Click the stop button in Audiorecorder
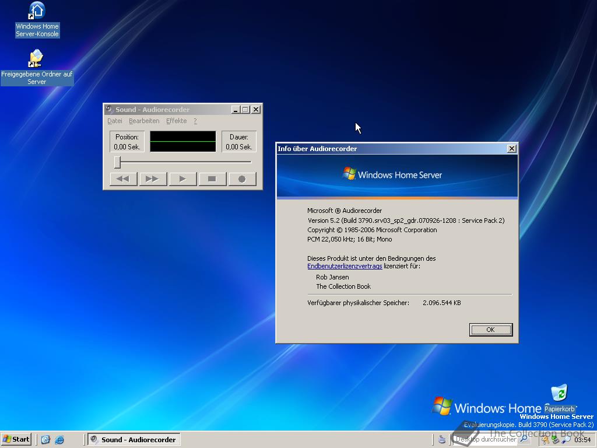Viewport: 597px width, 448px height. click(212, 179)
